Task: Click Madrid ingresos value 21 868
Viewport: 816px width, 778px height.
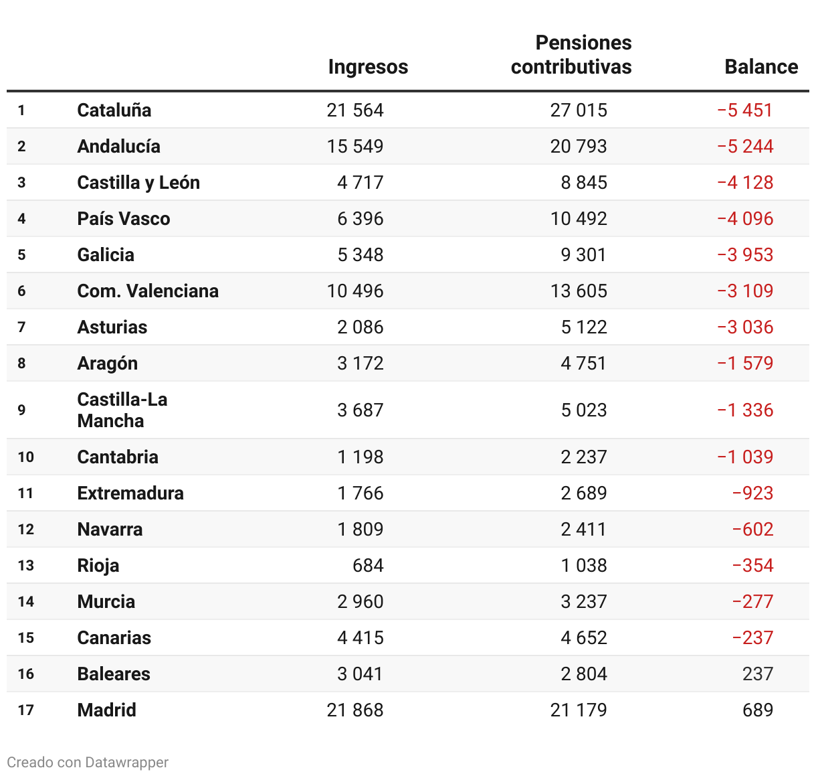Action: point(355,710)
